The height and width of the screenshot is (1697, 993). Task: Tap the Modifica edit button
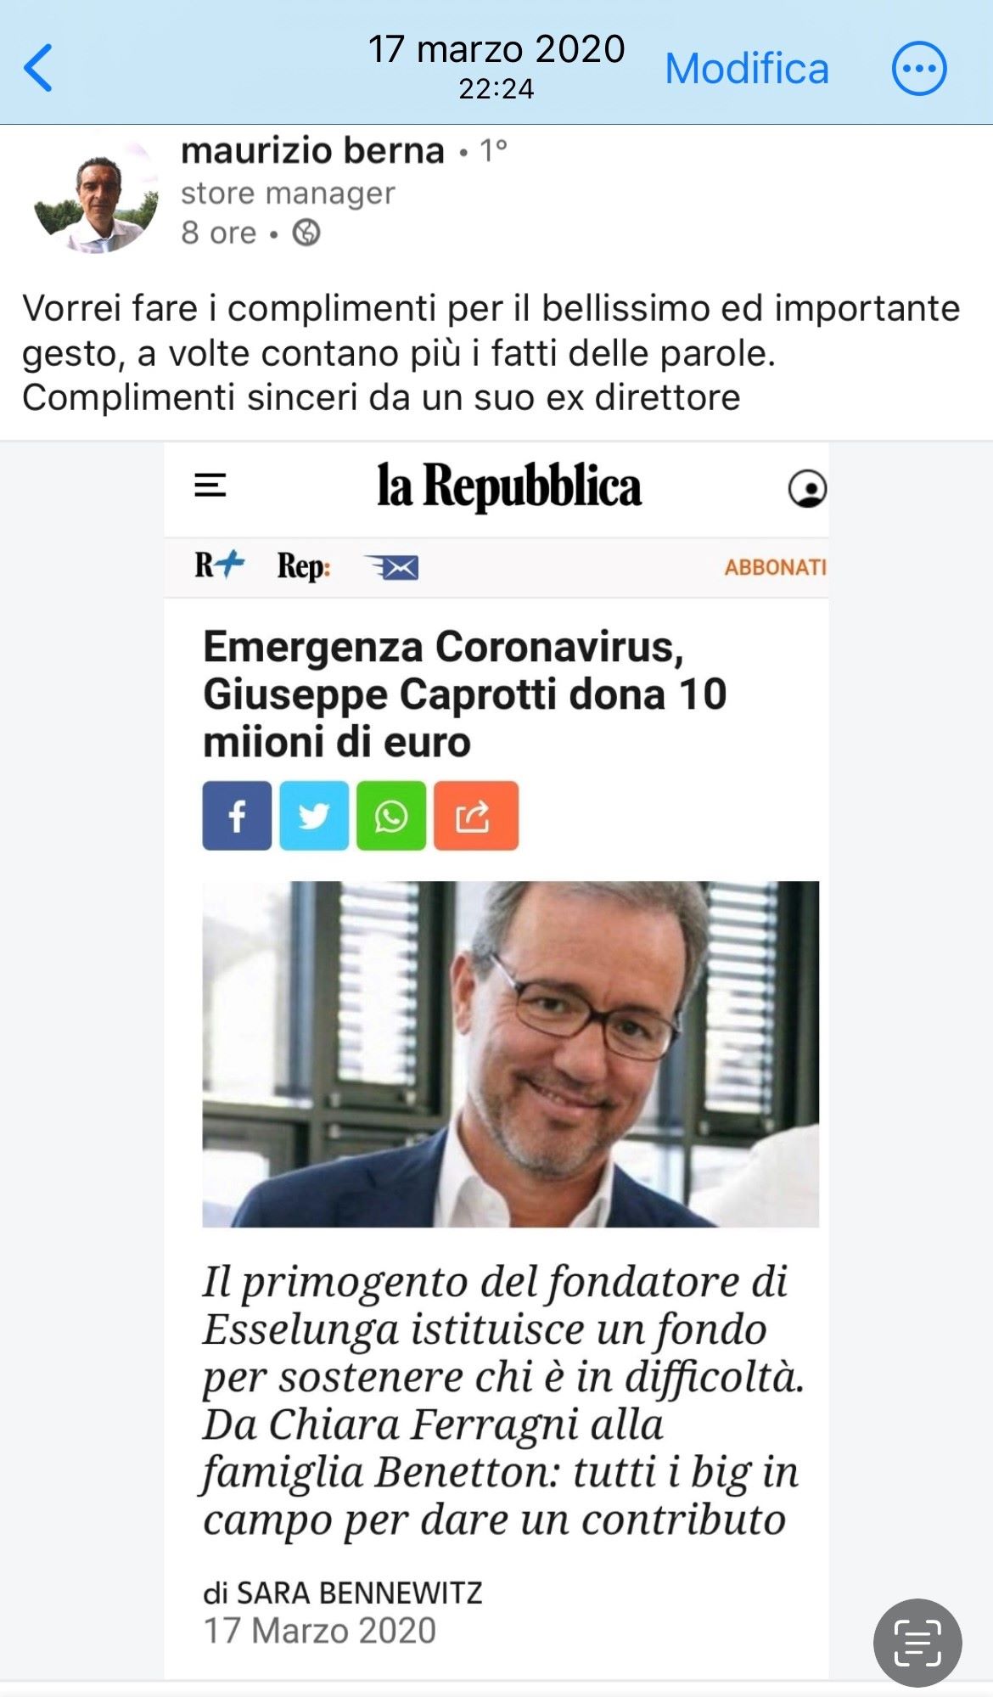point(746,69)
